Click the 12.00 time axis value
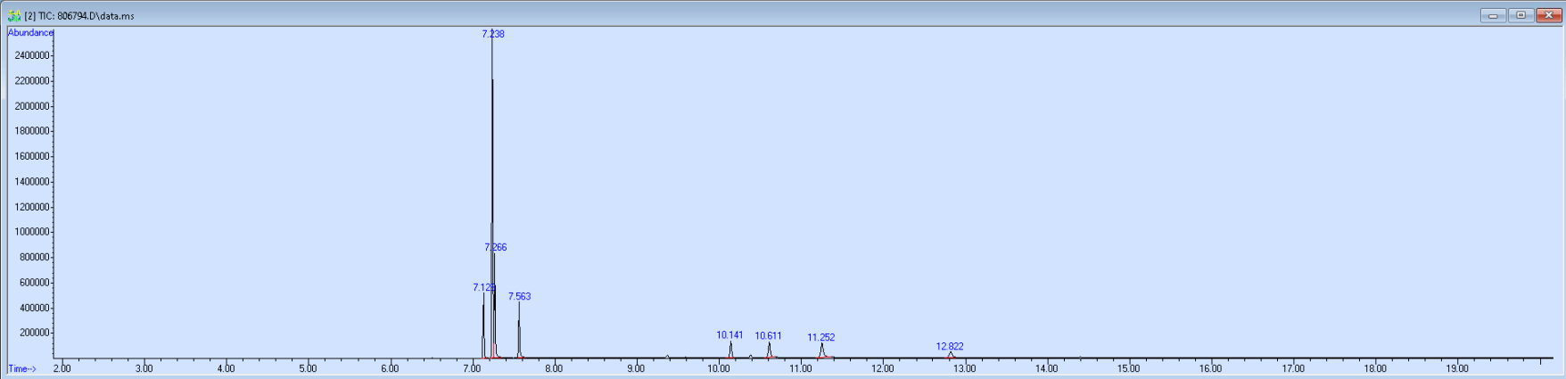Image resolution: width=1566 pixels, height=379 pixels. tap(883, 368)
